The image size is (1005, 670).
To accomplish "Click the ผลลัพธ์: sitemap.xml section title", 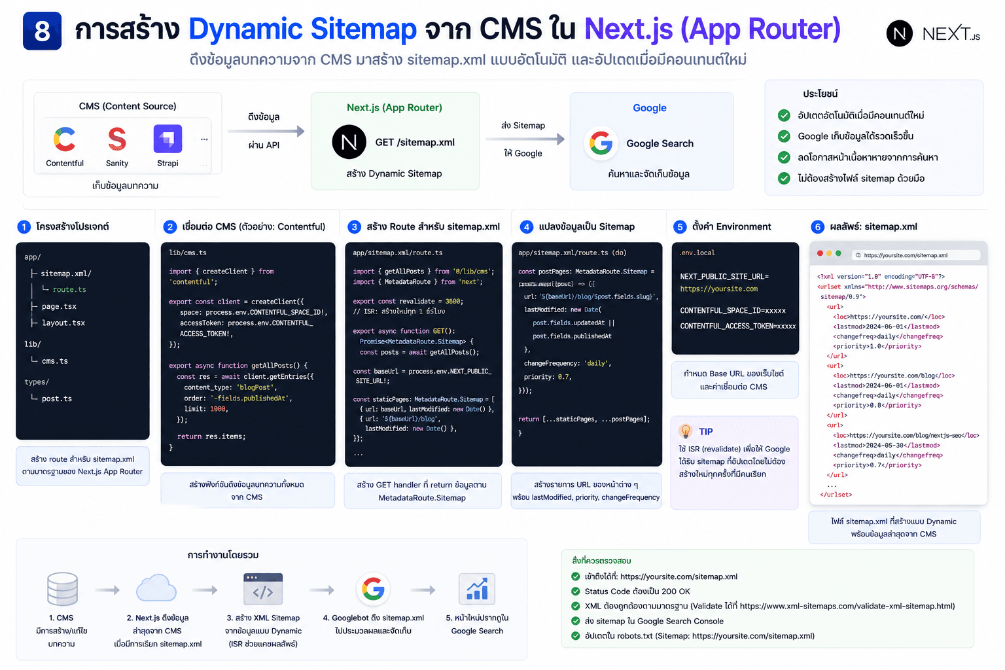I will 873,226.
